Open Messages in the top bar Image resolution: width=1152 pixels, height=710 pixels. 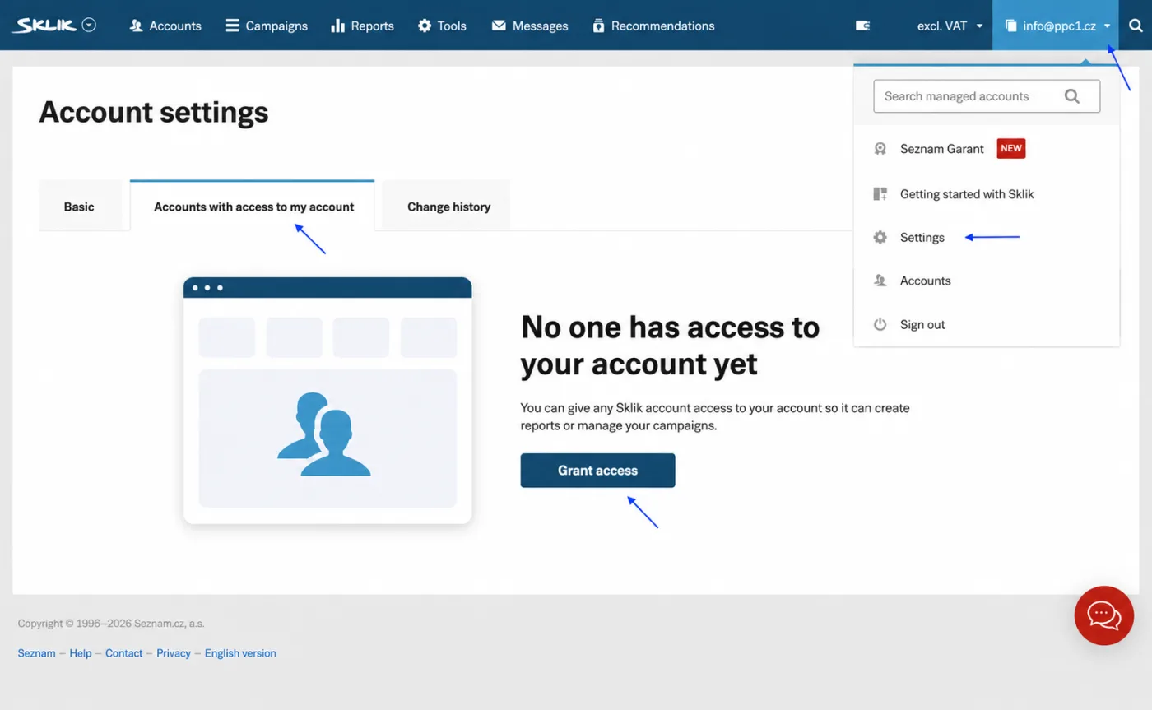click(x=530, y=26)
